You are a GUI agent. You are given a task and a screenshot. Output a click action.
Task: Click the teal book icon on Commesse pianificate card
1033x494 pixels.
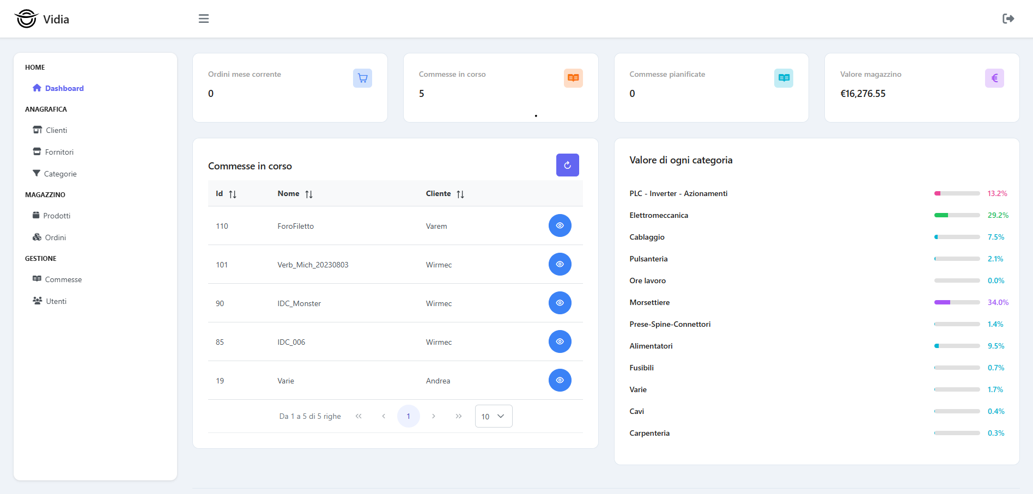click(783, 78)
